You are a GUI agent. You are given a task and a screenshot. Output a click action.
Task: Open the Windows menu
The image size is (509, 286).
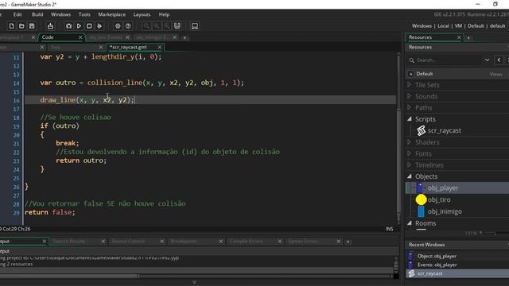pos(60,14)
